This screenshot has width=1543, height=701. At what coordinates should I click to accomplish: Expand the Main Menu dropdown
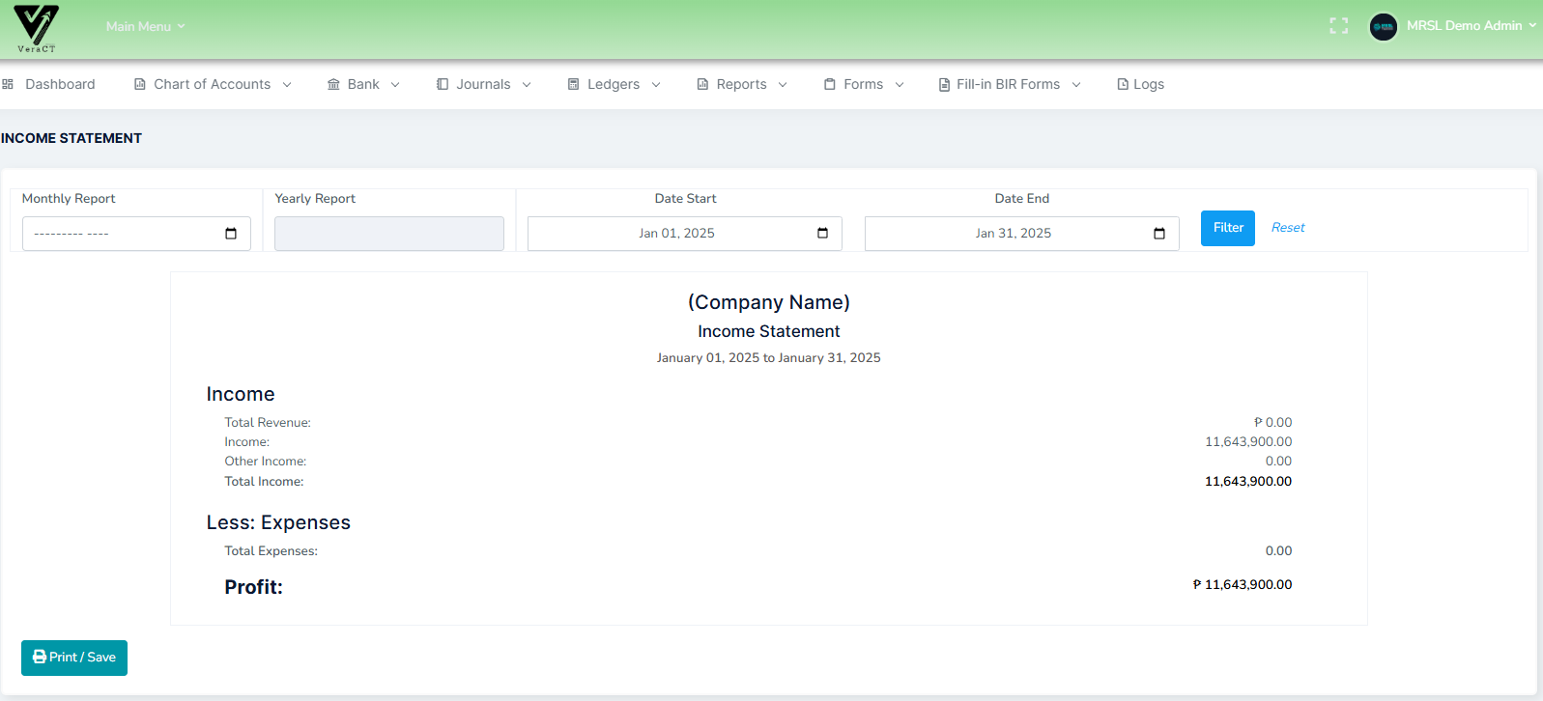(x=145, y=26)
